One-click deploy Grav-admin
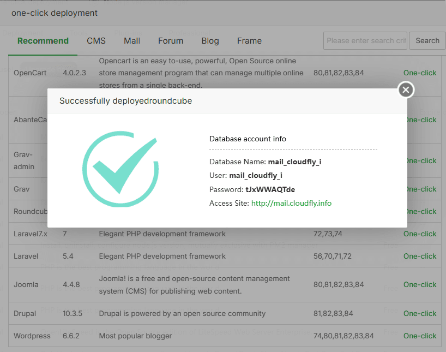The width and height of the screenshot is (446, 352). click(x=422, y=161)
